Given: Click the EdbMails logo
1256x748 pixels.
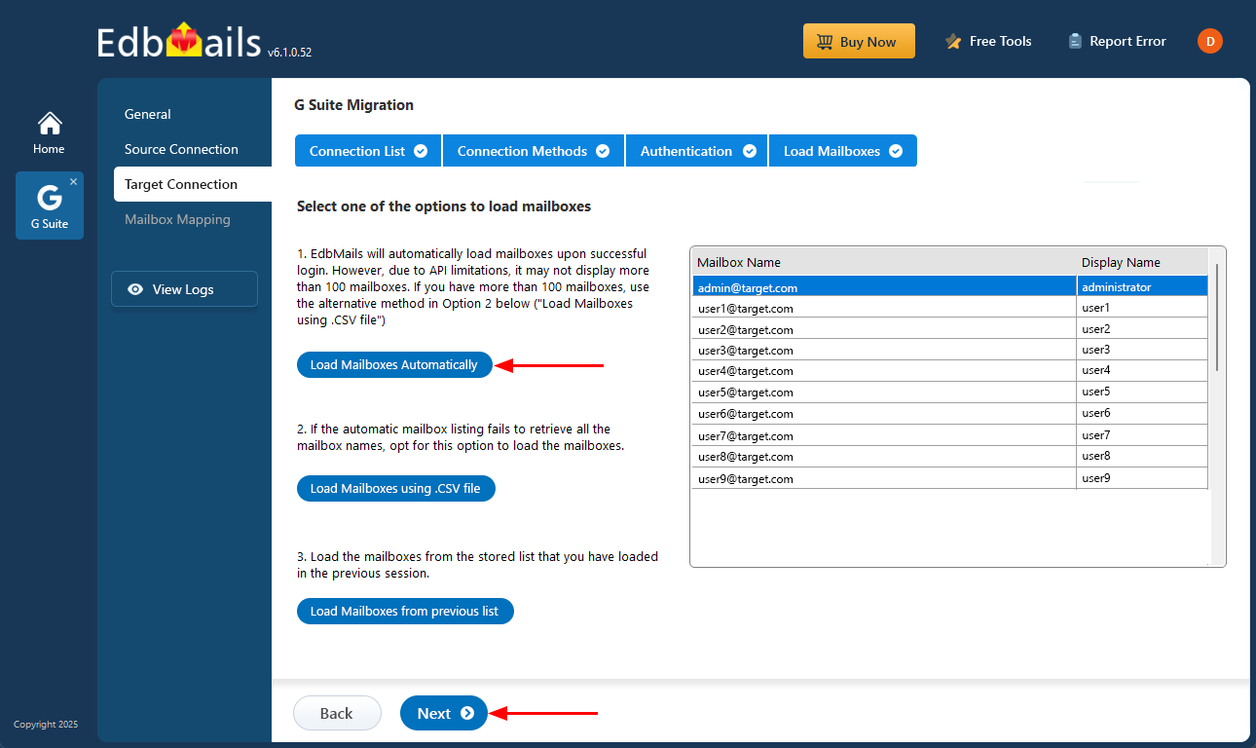Looking at the screenshot, I should 179,42.
